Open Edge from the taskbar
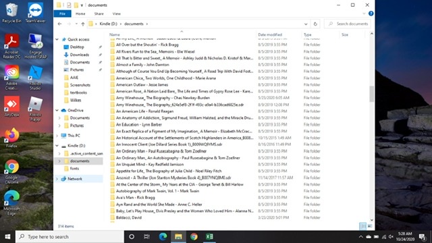This screenshot has height=243, width=432. click(163, 237)
